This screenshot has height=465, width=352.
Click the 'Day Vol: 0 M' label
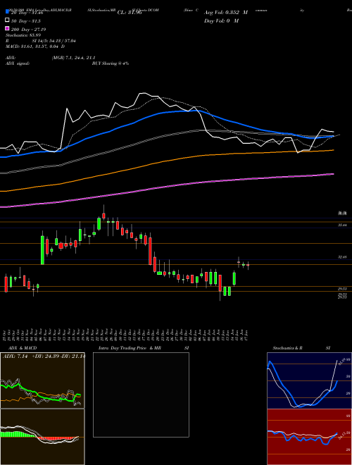(221, 20)
